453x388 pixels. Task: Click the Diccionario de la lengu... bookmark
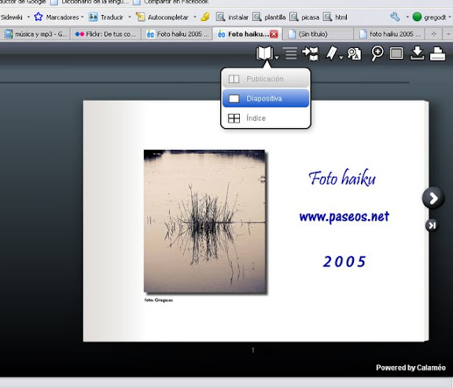point(90,2)
